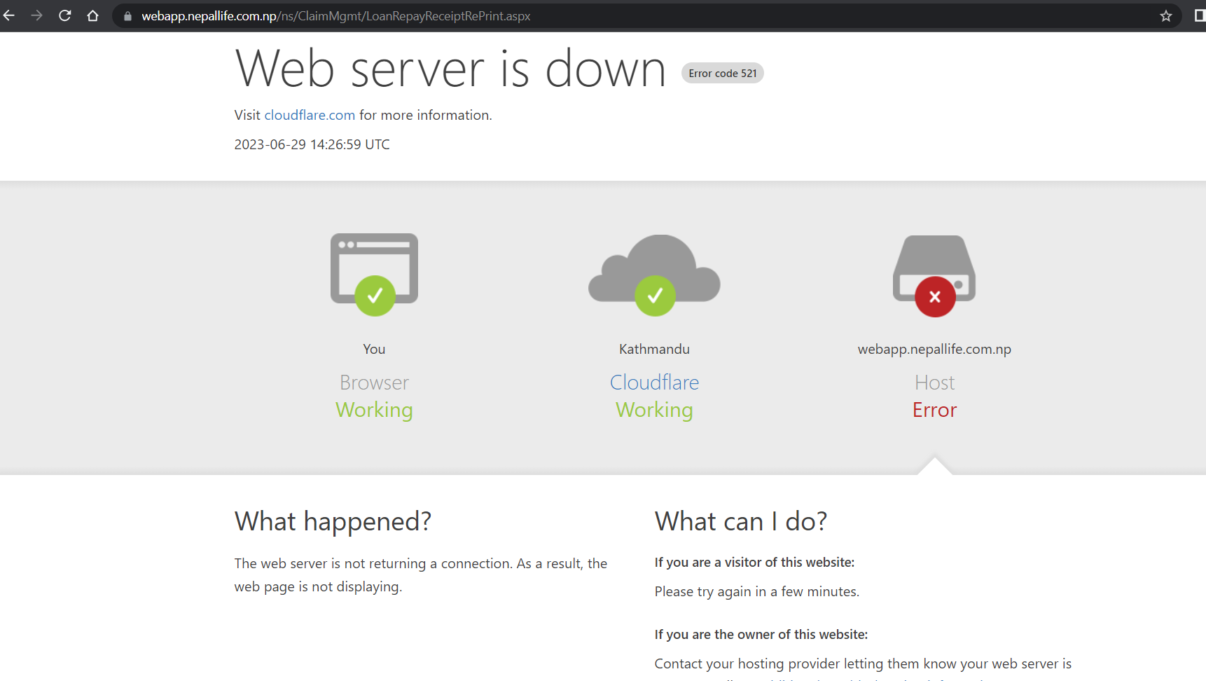Image resolution: width=1206 pixels, height=681 pixels.
Task: Click the padlock site info icon
Action: (x=127, y=16)
